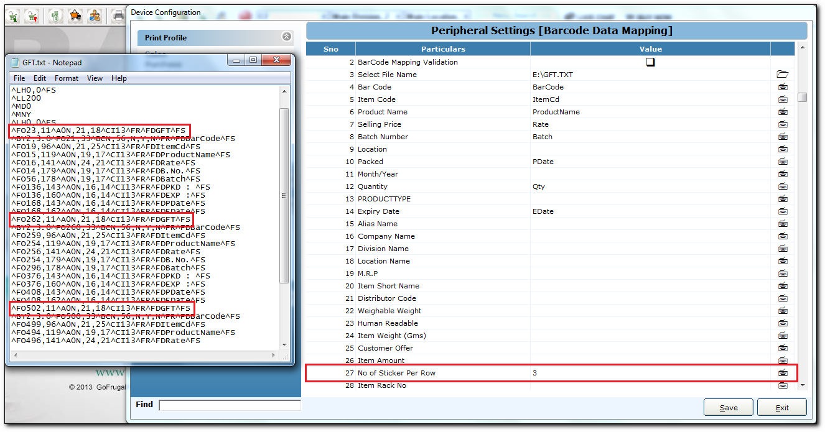Click keyboard icon in Expiry Date row
Image resolution: width=825 pixels, height=432 pixels.
pyautogui.click(x=783, y=211)
